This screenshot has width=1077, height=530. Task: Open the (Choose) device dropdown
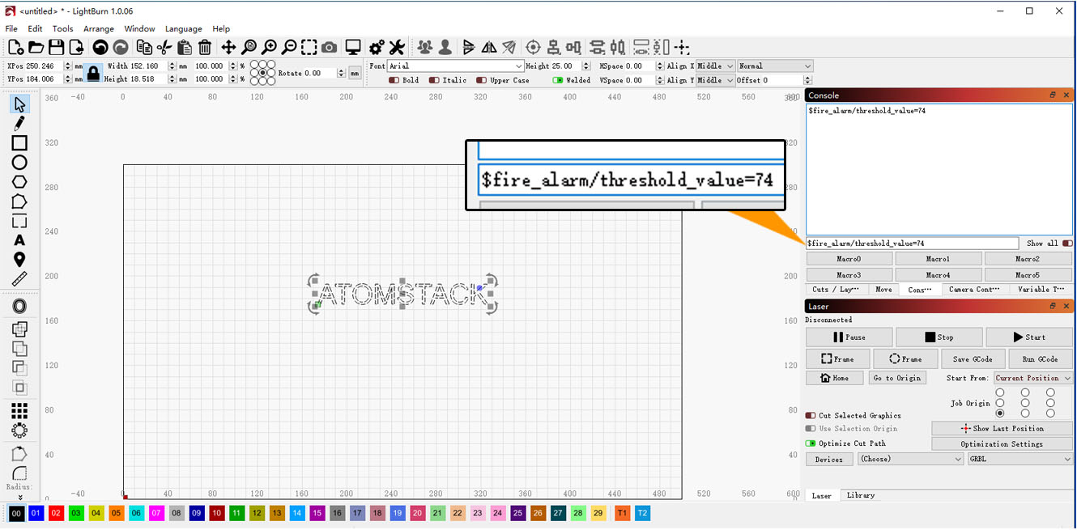(911, 459)
